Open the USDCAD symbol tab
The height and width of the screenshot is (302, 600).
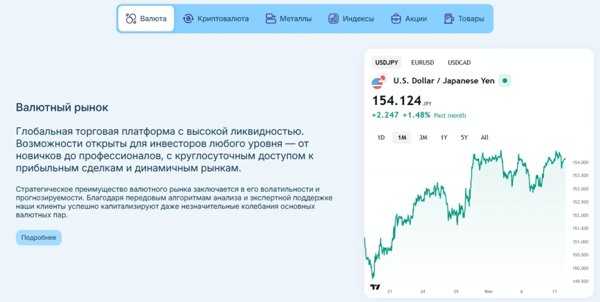[459, 63]
